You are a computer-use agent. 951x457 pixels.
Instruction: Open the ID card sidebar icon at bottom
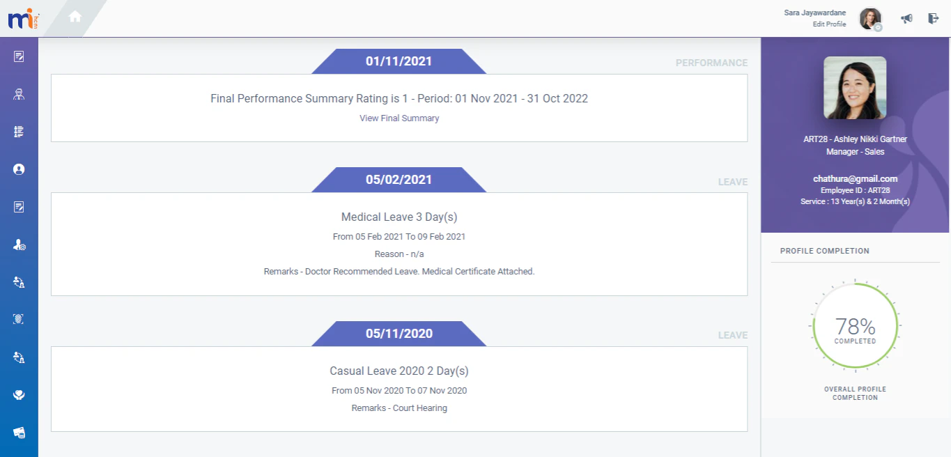click(19, 432)
